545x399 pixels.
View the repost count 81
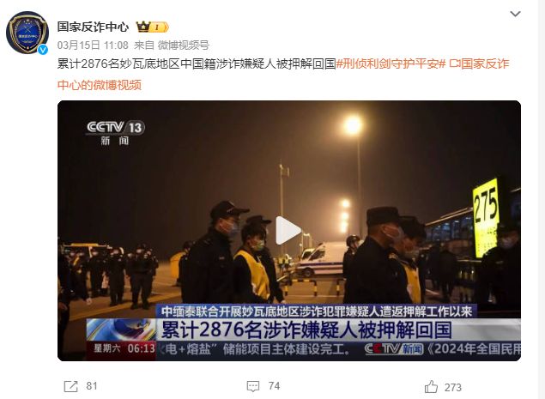coord(92,386)
